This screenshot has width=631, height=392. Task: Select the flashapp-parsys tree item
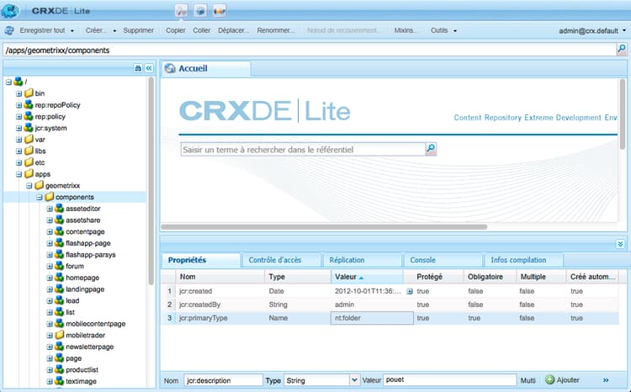tap(91, 255)
